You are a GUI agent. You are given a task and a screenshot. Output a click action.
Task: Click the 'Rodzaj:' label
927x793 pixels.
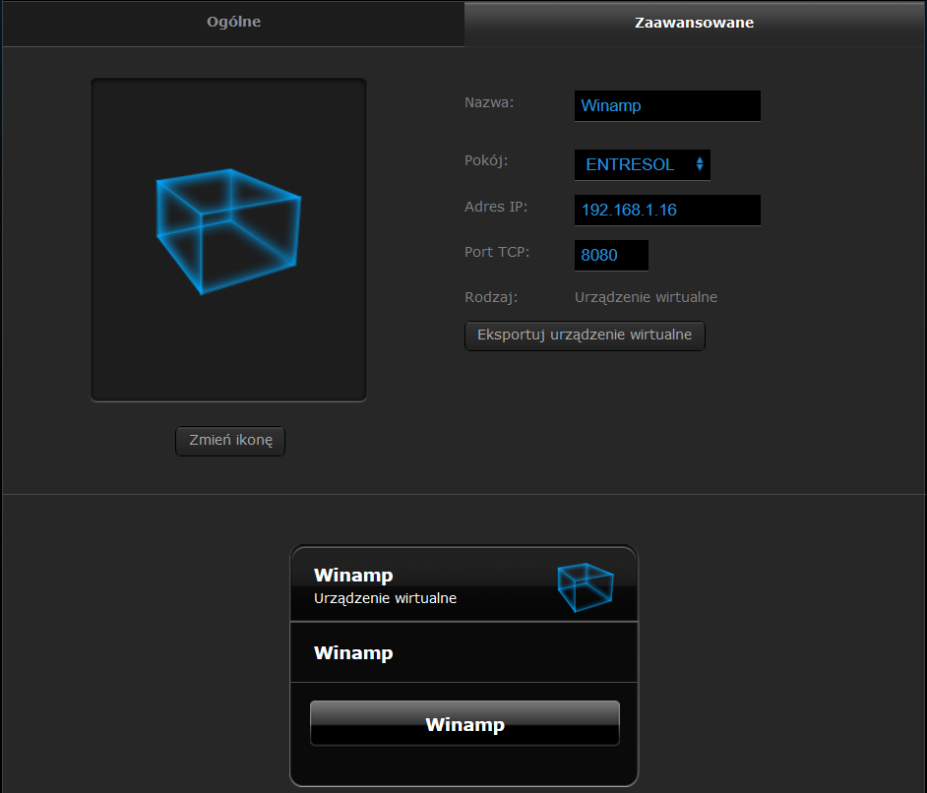click(491, 297)
